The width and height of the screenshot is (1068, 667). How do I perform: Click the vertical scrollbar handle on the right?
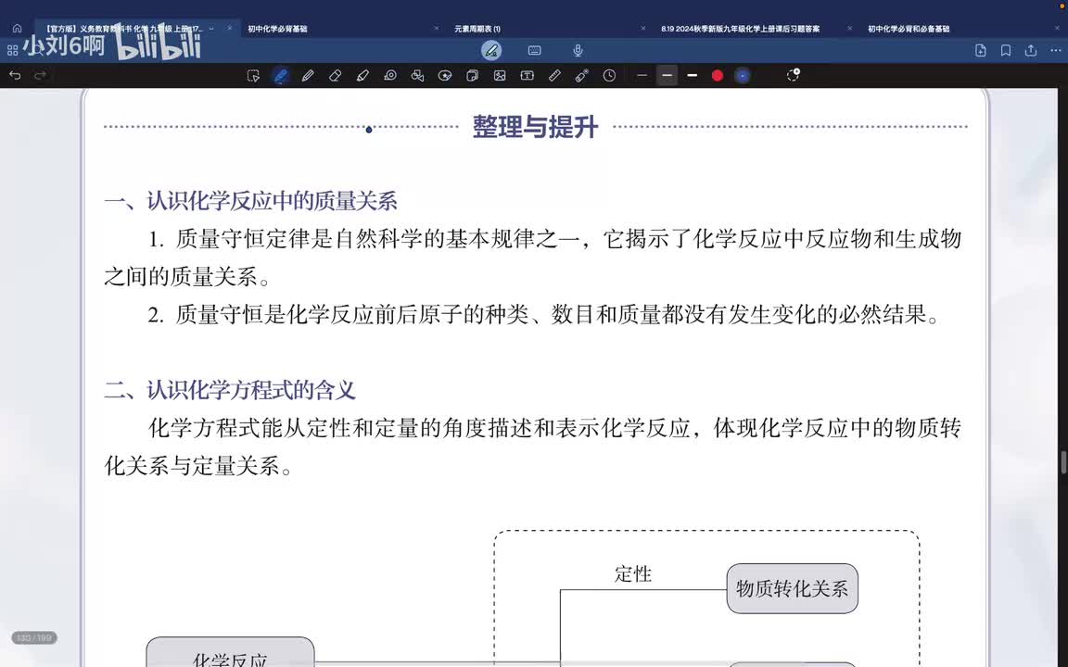(x=1063, y=462)
